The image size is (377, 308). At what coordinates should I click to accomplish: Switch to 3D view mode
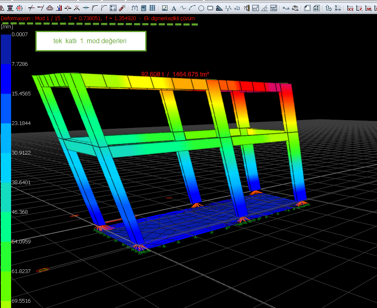point(368,8)
